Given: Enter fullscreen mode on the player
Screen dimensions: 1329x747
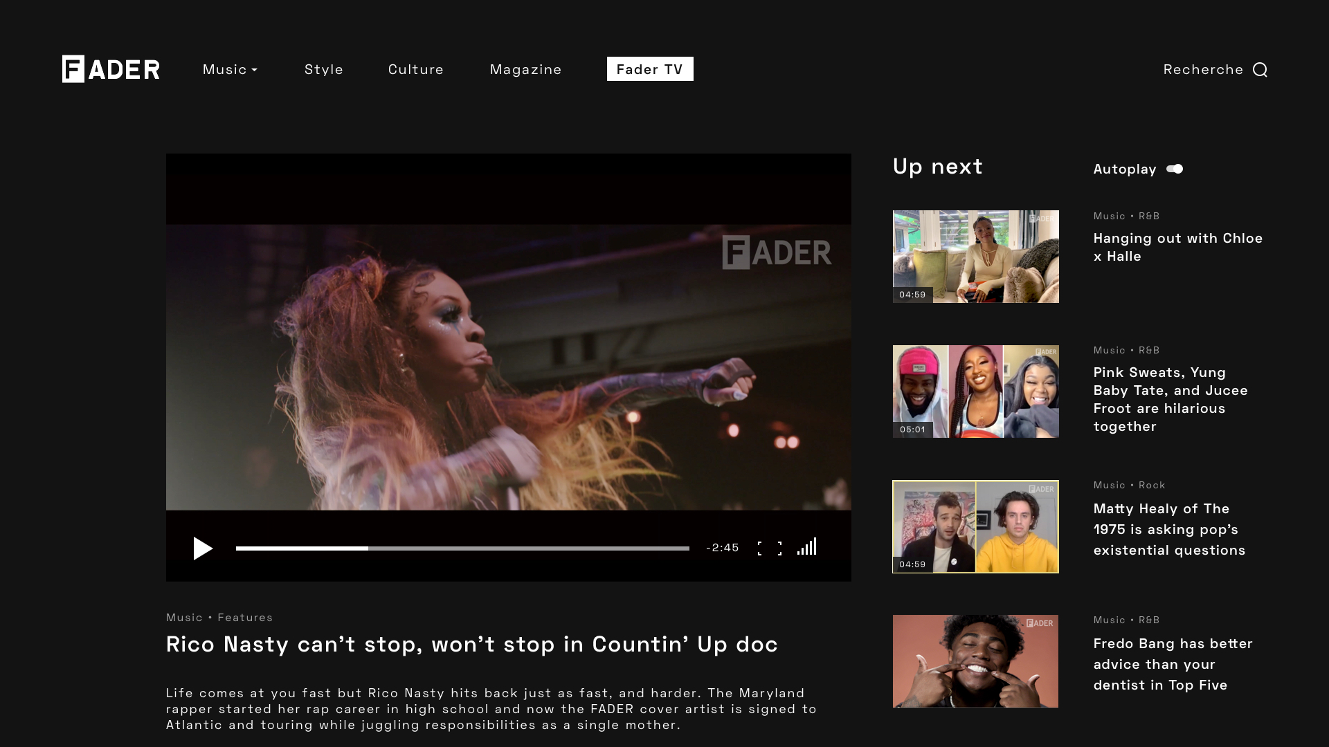Looking at the screenshot, I should tap(770, 548).
